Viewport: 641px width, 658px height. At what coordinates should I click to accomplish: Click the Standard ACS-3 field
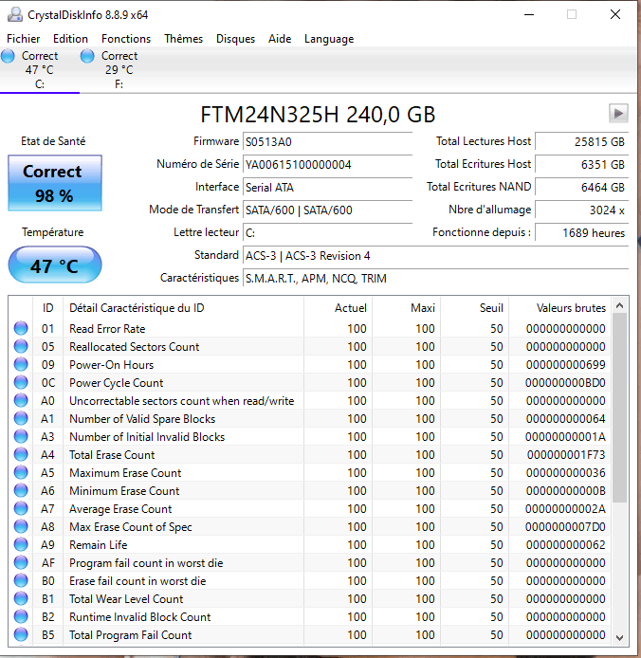[x=436, y=256]
